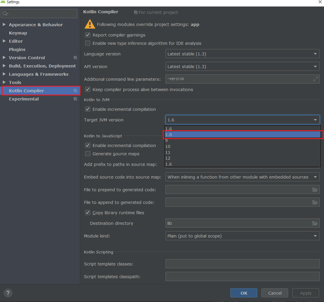Toggle Report compiler warnings checkbox
This screenshot has width=324, height=302.
click(88, 35)
